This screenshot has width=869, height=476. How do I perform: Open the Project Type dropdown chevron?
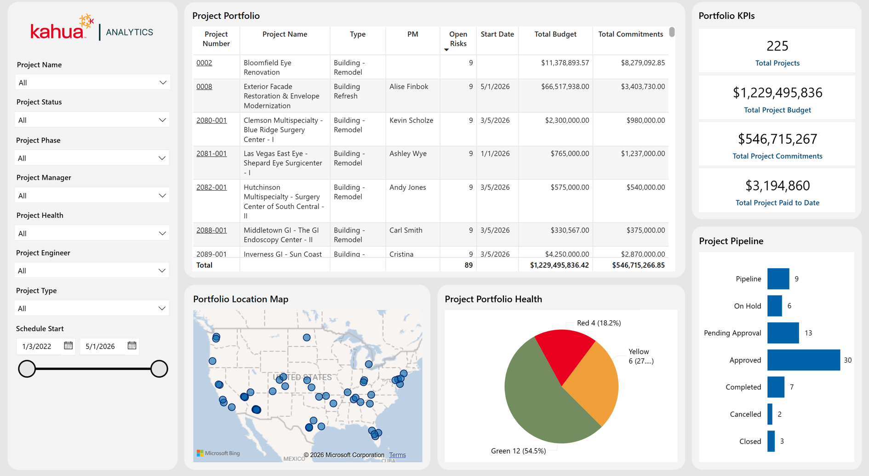162,308
